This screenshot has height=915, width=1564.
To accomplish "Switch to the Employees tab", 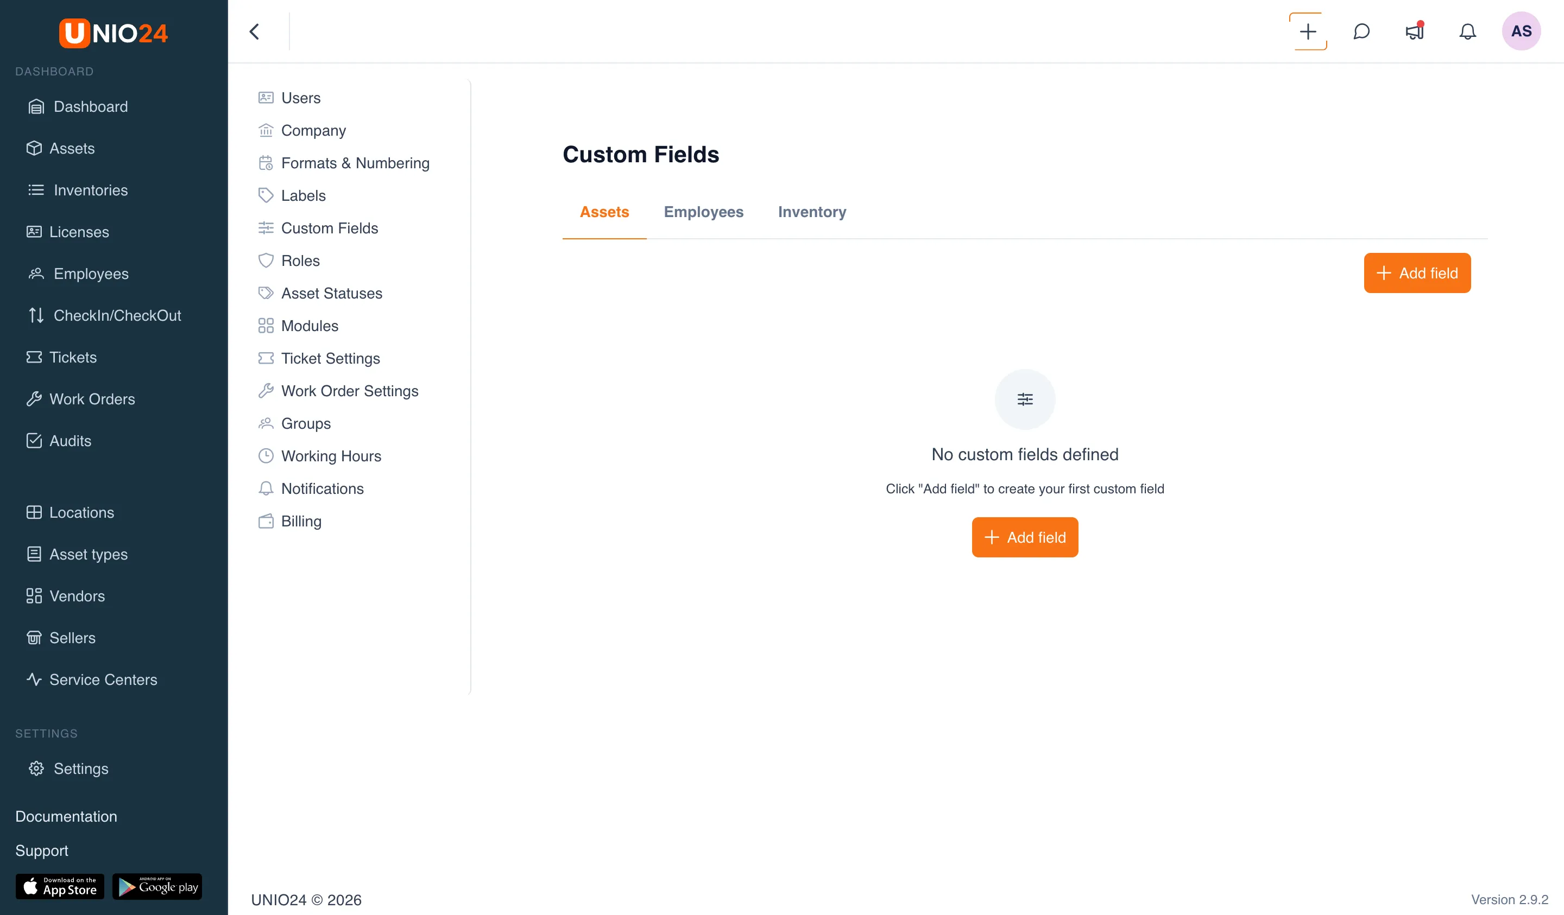I will [703, 212].
